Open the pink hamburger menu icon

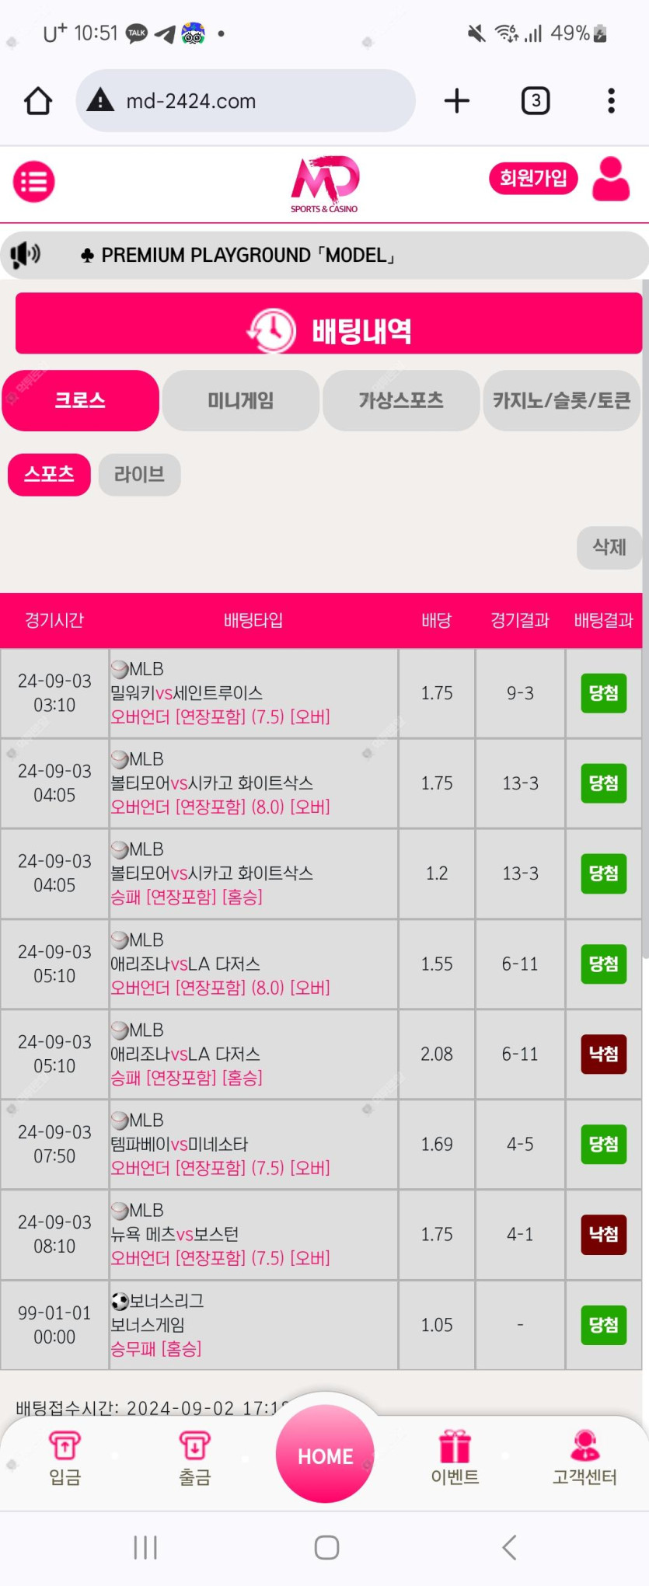pyautogui.click(x=34, y=182)
